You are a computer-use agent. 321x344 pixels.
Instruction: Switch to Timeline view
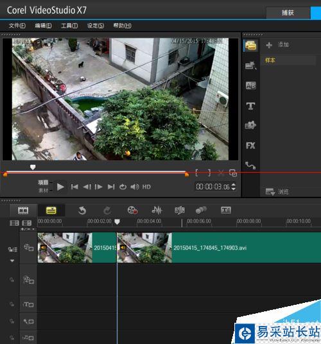(x=51, y=211)
